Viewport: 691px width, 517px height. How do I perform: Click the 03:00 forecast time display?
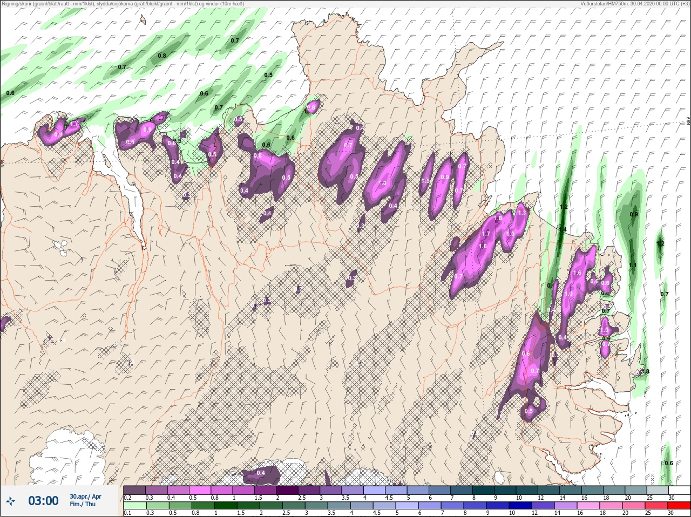click(43, 501)
